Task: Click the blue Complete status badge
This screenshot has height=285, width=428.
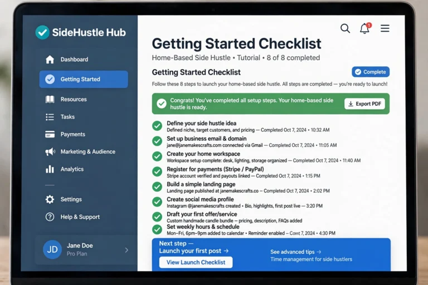Action: (371, 72)
